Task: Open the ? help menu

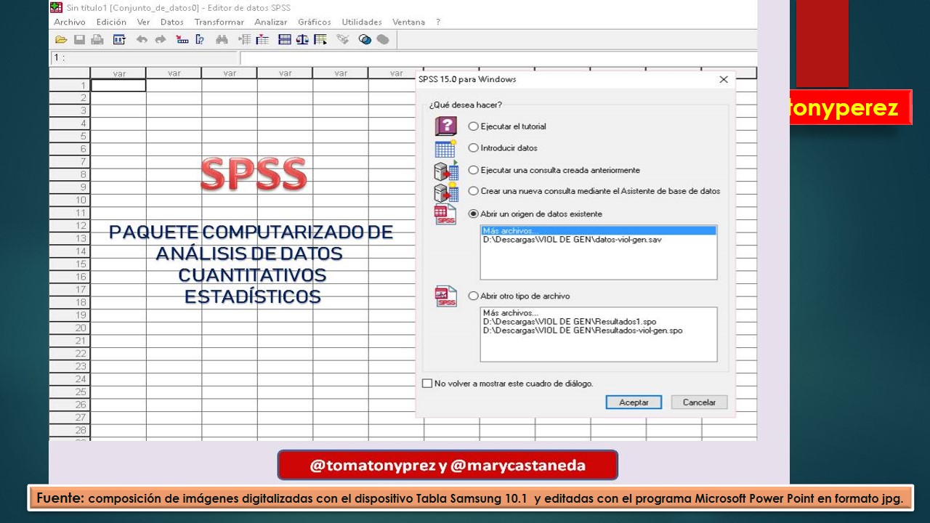Action: click(x=438, y=22)
